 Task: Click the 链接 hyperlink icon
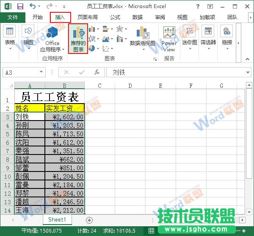click(226, 31)
